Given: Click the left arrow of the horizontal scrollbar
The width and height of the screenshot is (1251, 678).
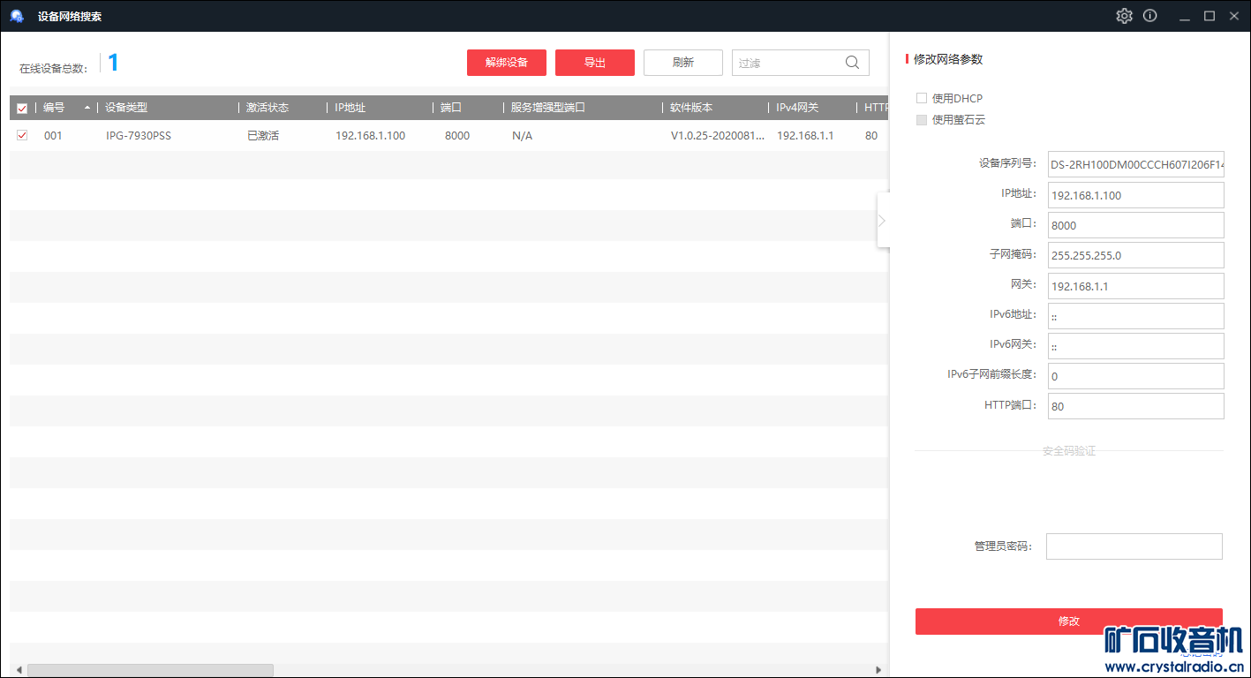Looking at the screenshot, I should [18, 670].
